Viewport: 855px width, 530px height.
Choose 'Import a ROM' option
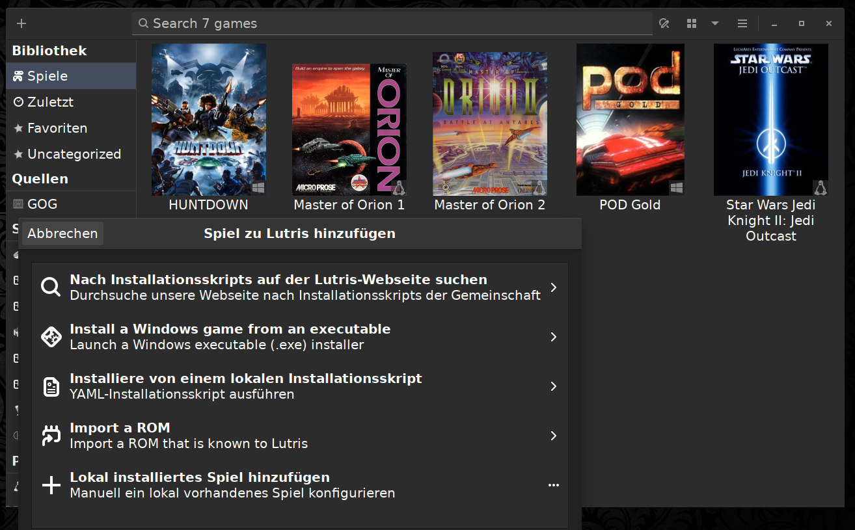coord(300,436)
